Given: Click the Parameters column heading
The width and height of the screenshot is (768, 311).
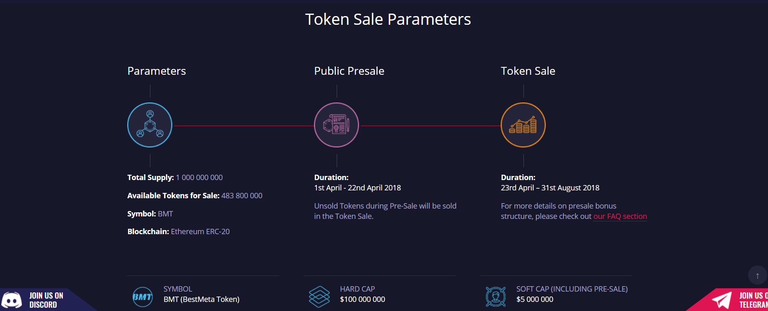Looking at the screenshot, I should coord(157,71).
